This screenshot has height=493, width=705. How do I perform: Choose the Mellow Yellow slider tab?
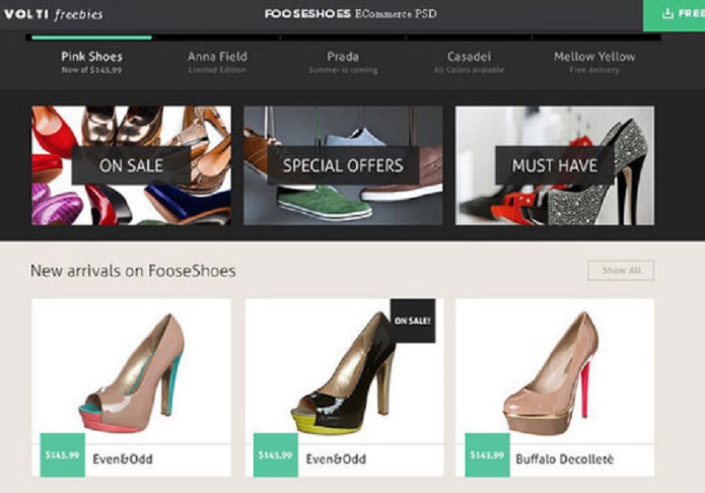[594, 62]
